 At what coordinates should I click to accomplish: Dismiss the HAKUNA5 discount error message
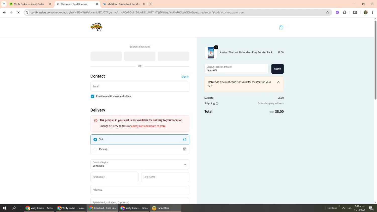pos(278,82)
